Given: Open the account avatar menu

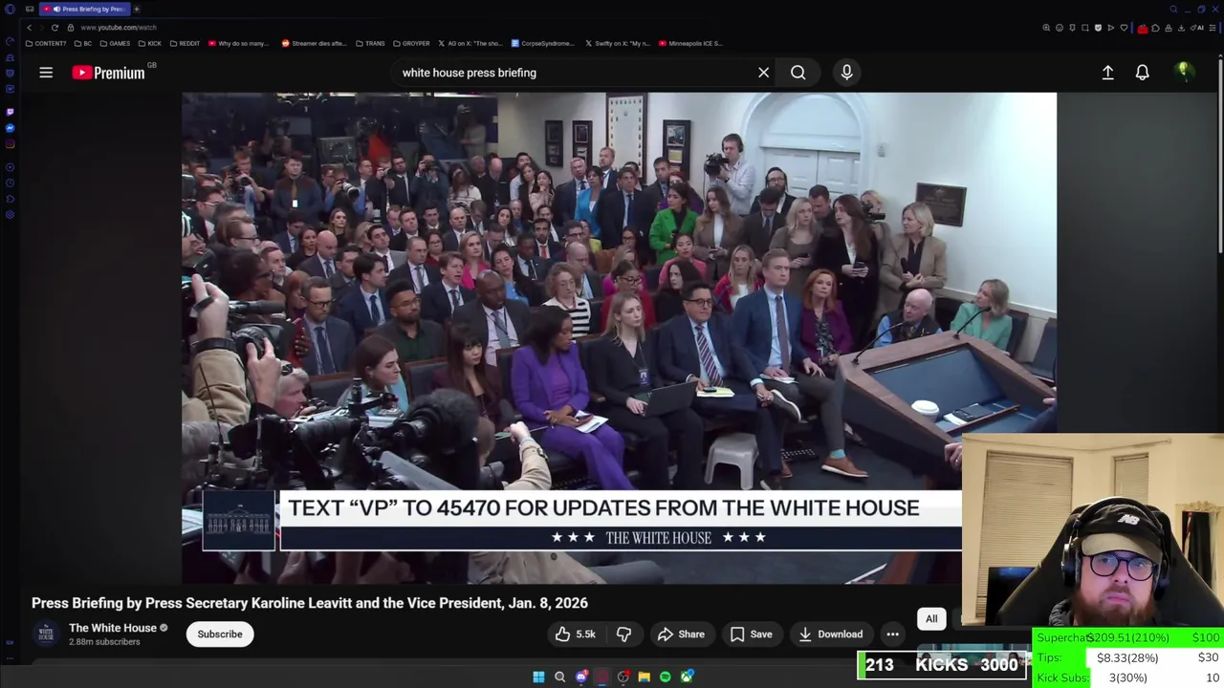Looking at the screenshot, I should 1183,73.
